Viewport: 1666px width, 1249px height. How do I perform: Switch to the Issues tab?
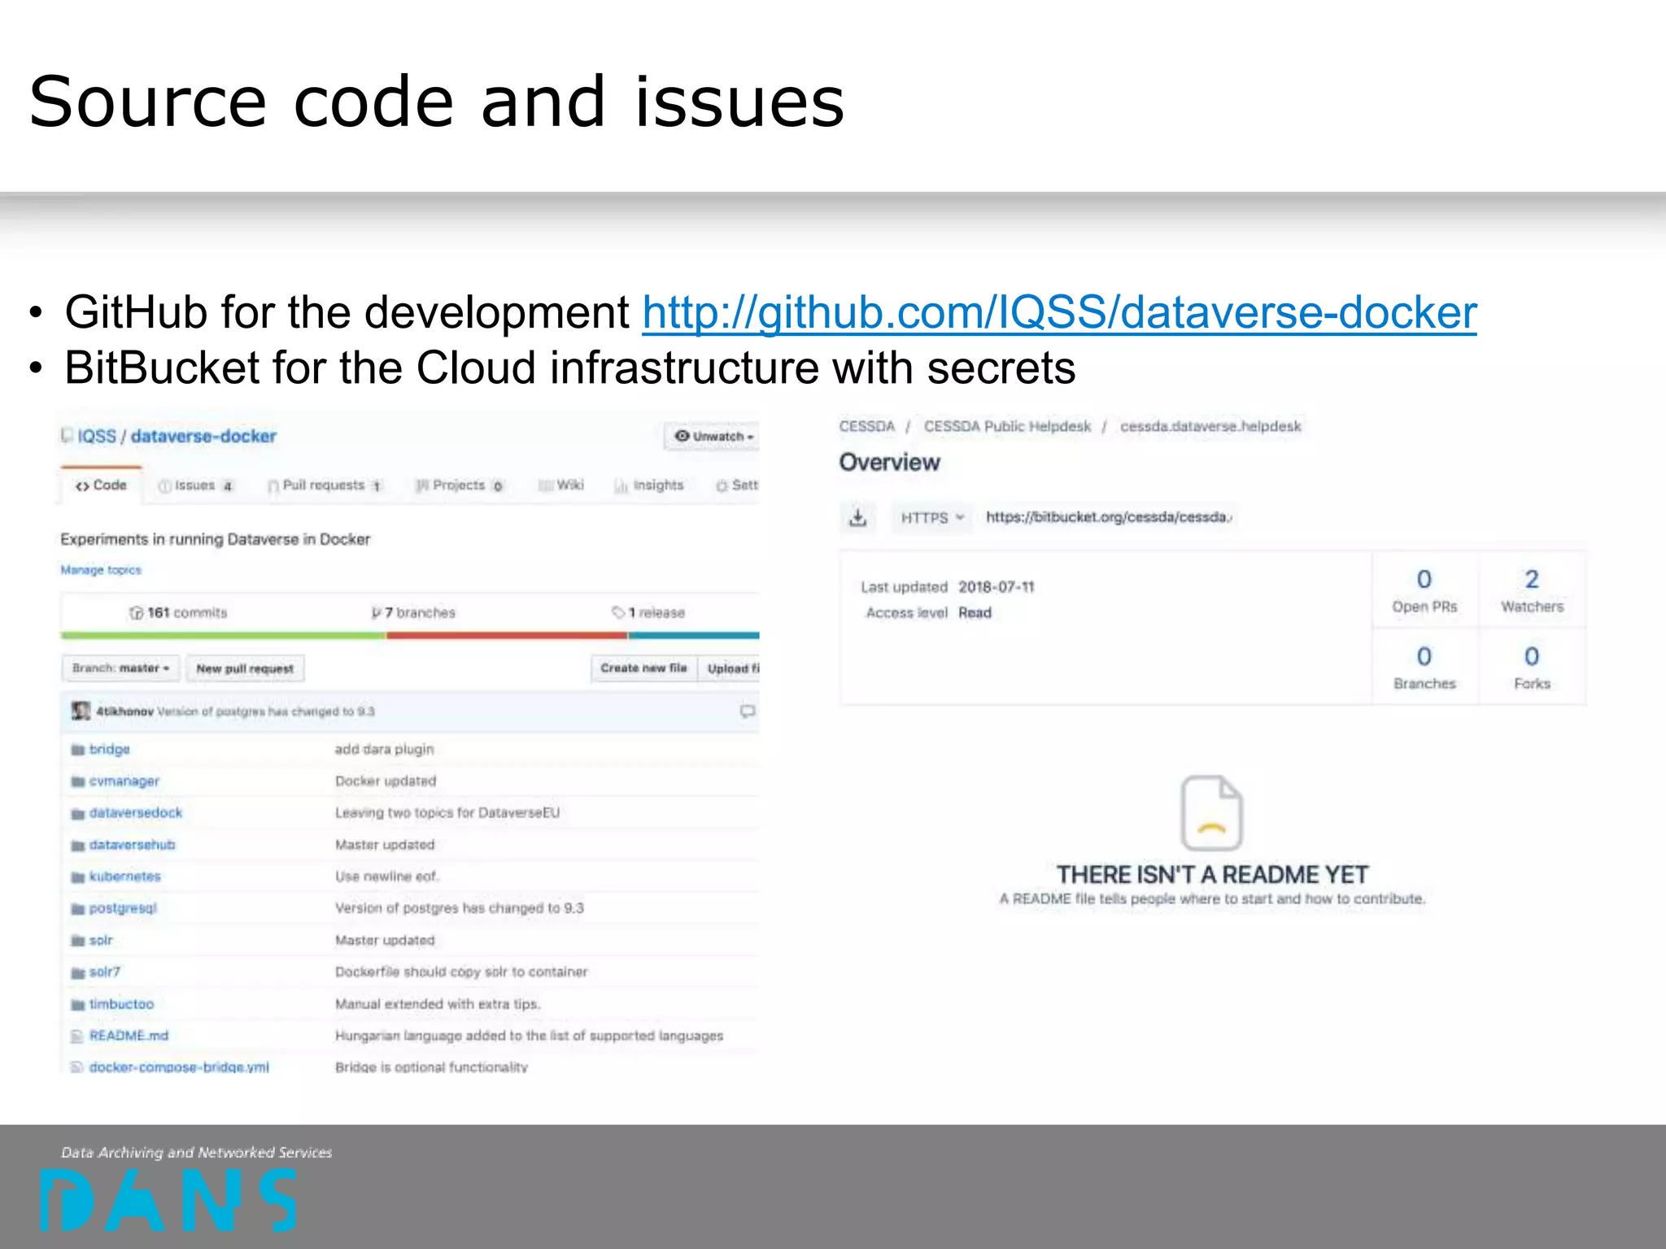point(196,485)
